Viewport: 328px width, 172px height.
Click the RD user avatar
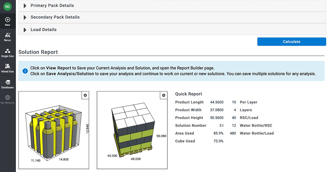click(x=7, y=6)
